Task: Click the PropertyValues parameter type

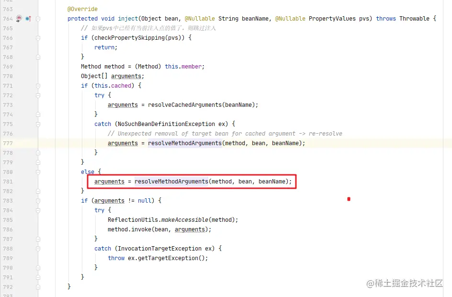Action: click(332, 19)
